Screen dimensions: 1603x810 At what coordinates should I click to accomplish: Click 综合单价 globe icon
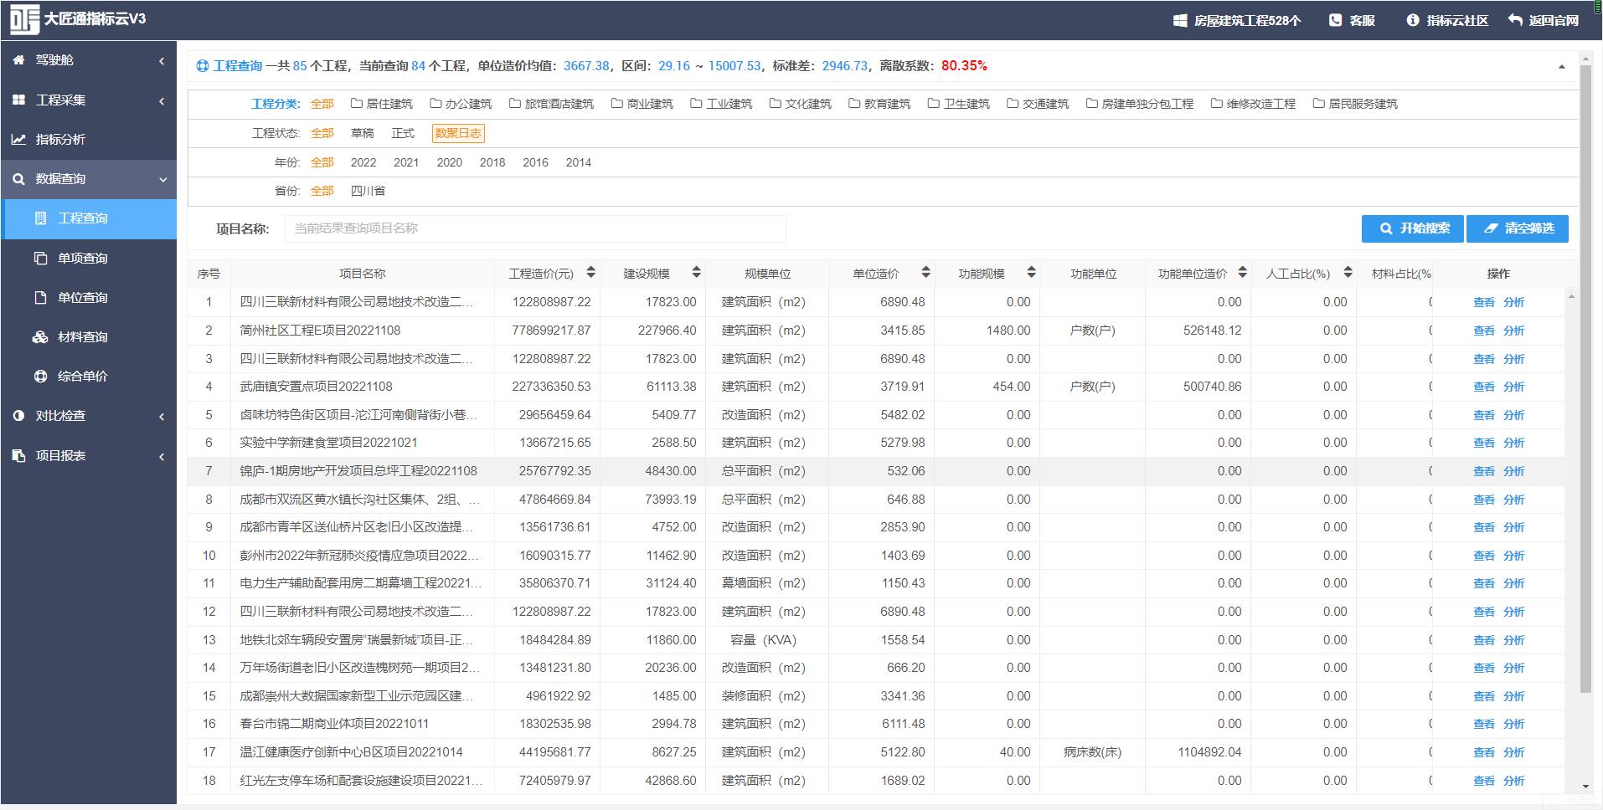[x=40, y=377]
